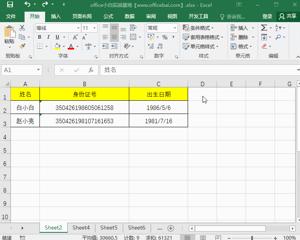300x240 pixels.
Task: Decrease decimal places
Action: click(159, 46)
